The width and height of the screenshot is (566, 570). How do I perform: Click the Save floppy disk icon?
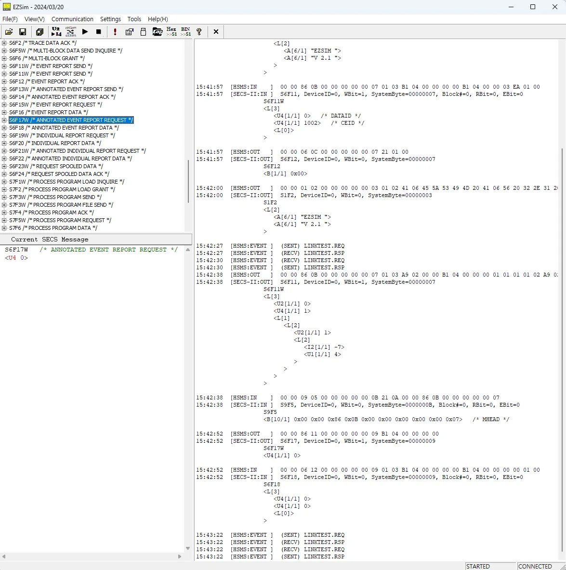[x=23, y=32]
